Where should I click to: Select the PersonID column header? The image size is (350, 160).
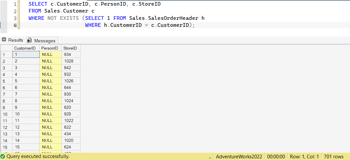pos(51,48)
